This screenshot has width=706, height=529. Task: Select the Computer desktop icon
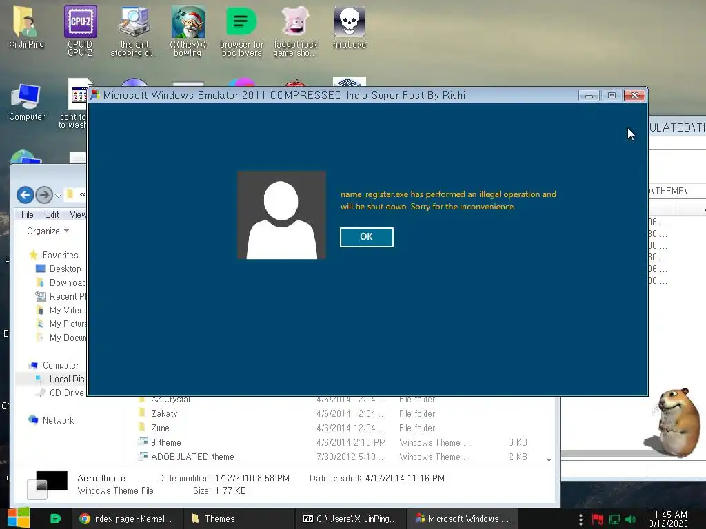click(x=27, y=103)
